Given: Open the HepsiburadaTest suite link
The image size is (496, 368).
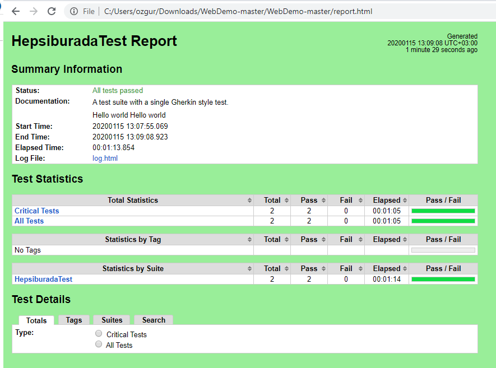Looking at the screenshot, I should [43, 279].
